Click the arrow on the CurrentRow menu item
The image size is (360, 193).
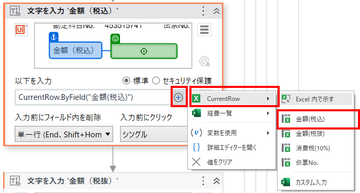(268, 99)
